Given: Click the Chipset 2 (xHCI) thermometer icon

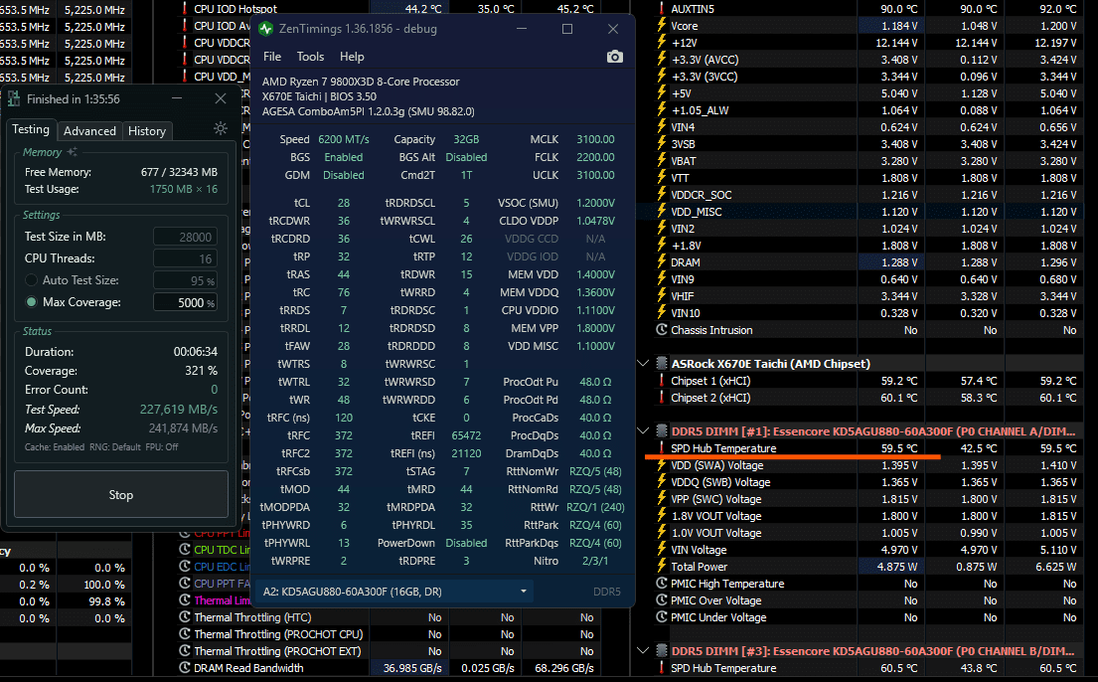Looking at the screenshot, I should coord(661,398).
